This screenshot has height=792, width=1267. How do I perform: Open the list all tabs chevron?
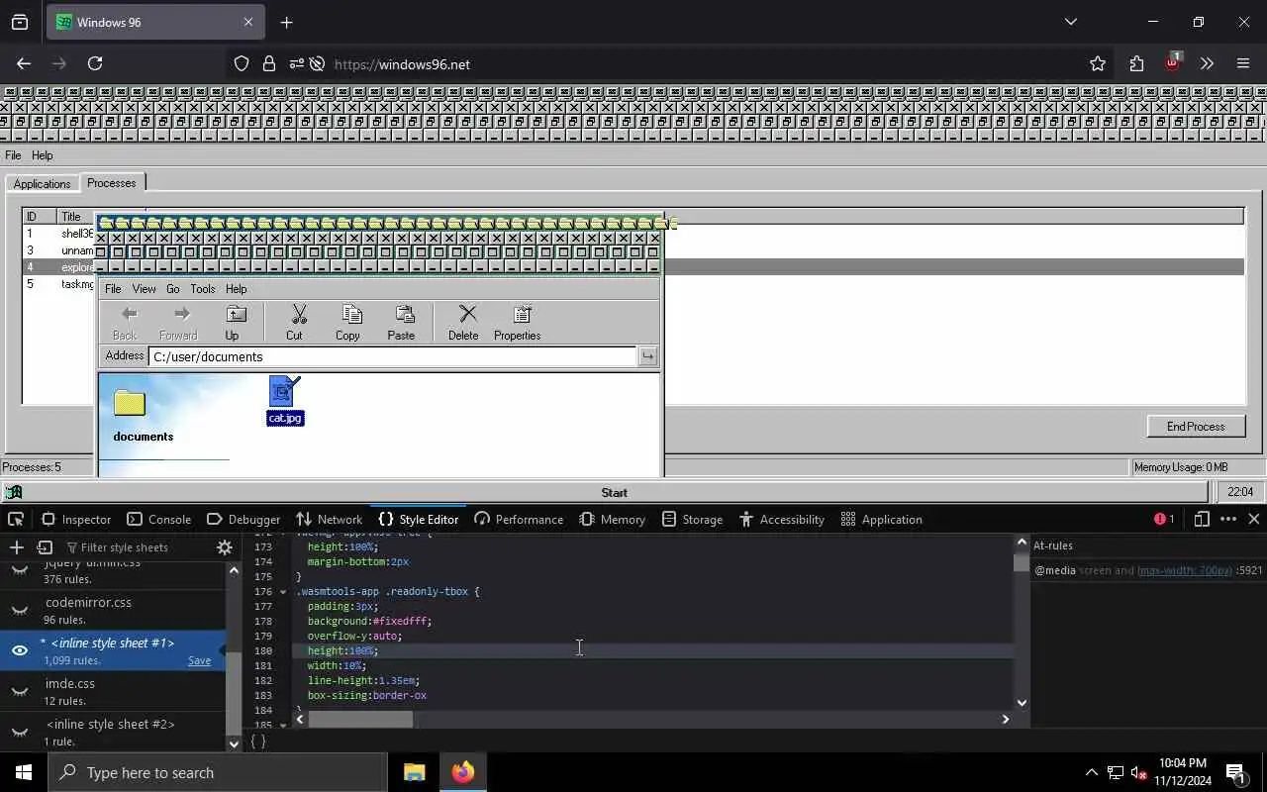pyautogui.click(x=1070, y=22)
